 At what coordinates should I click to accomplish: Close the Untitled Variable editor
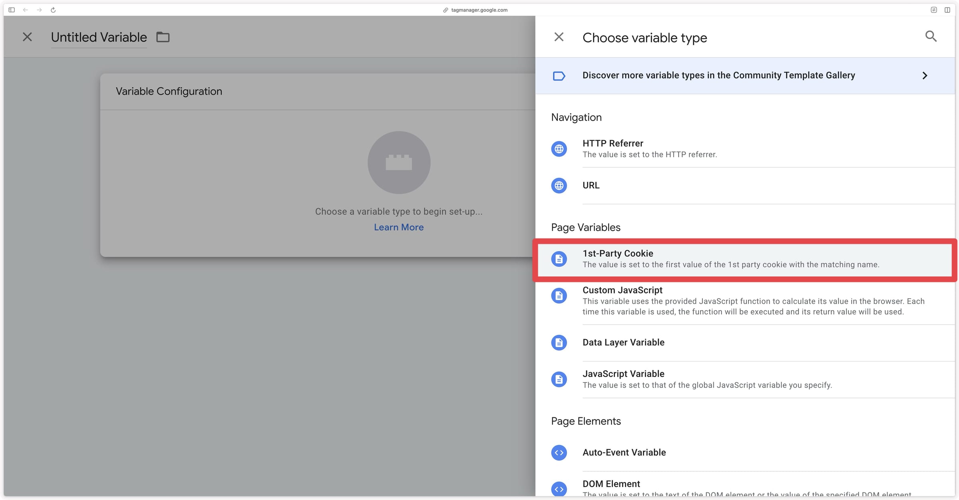pyautogui.click(x=27, y=37)
